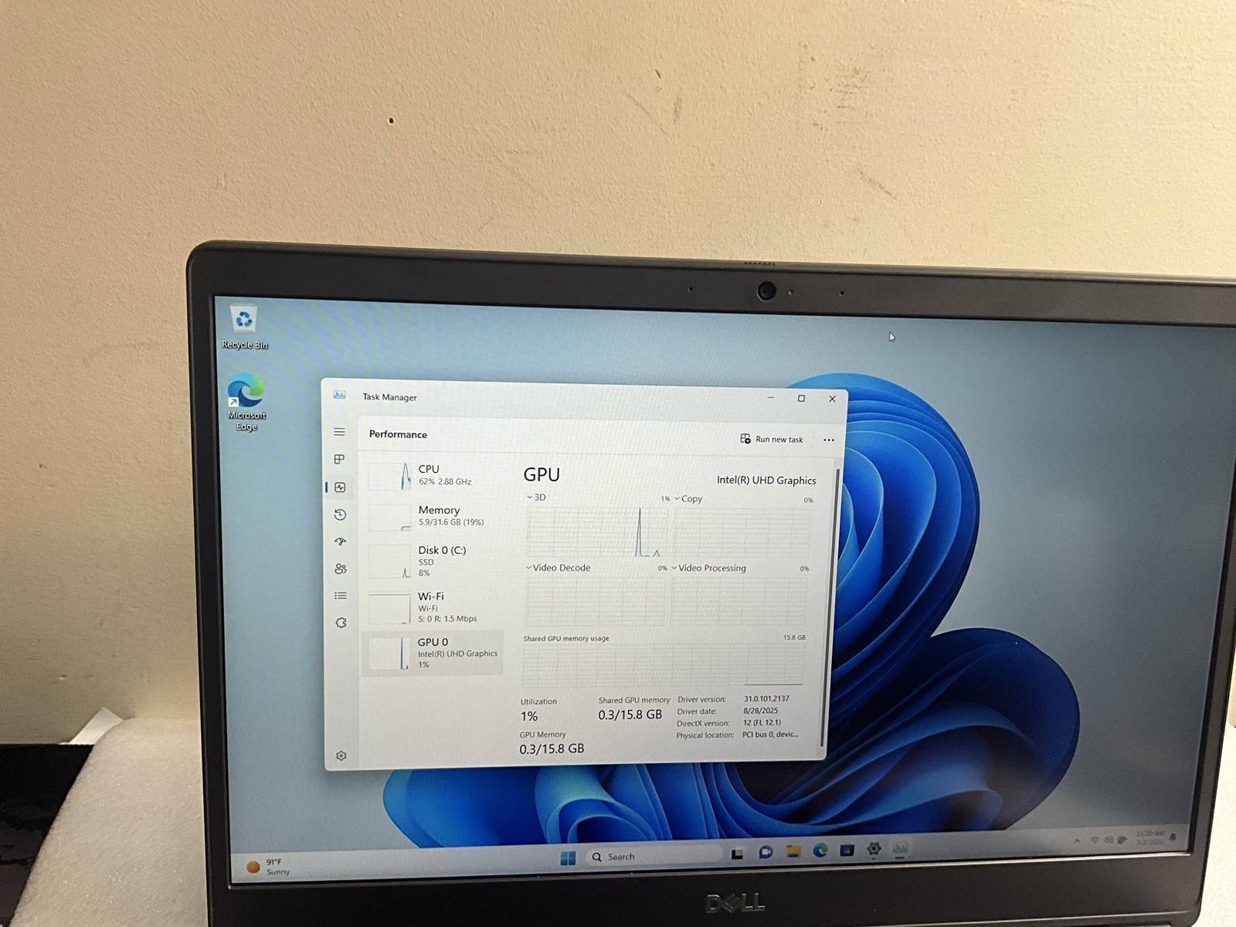Open File Explorer from the taskbar
Viewport: 1236px width, 927px height.
pos(793,851)
